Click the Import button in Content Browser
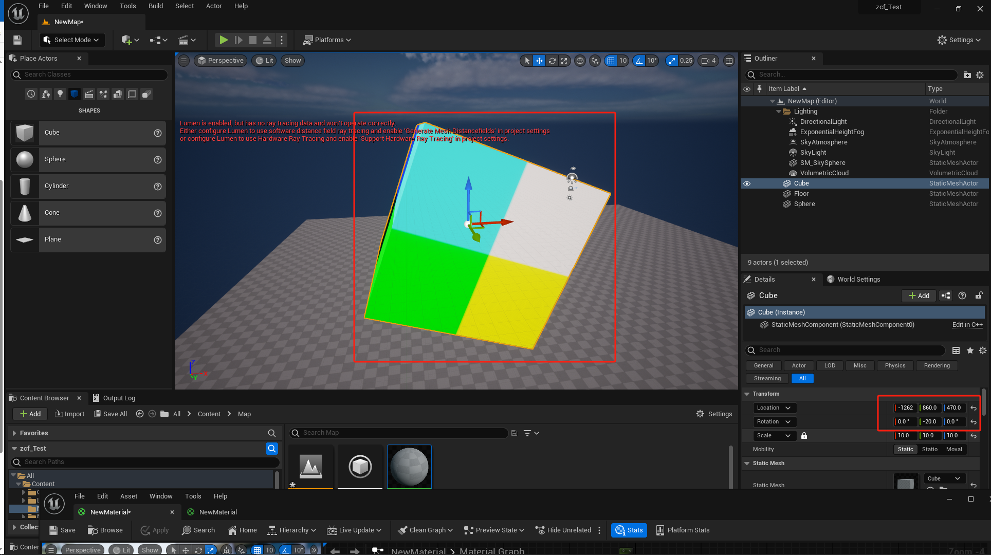The height and width of the screenshot is (555, 991). [70, 414]
